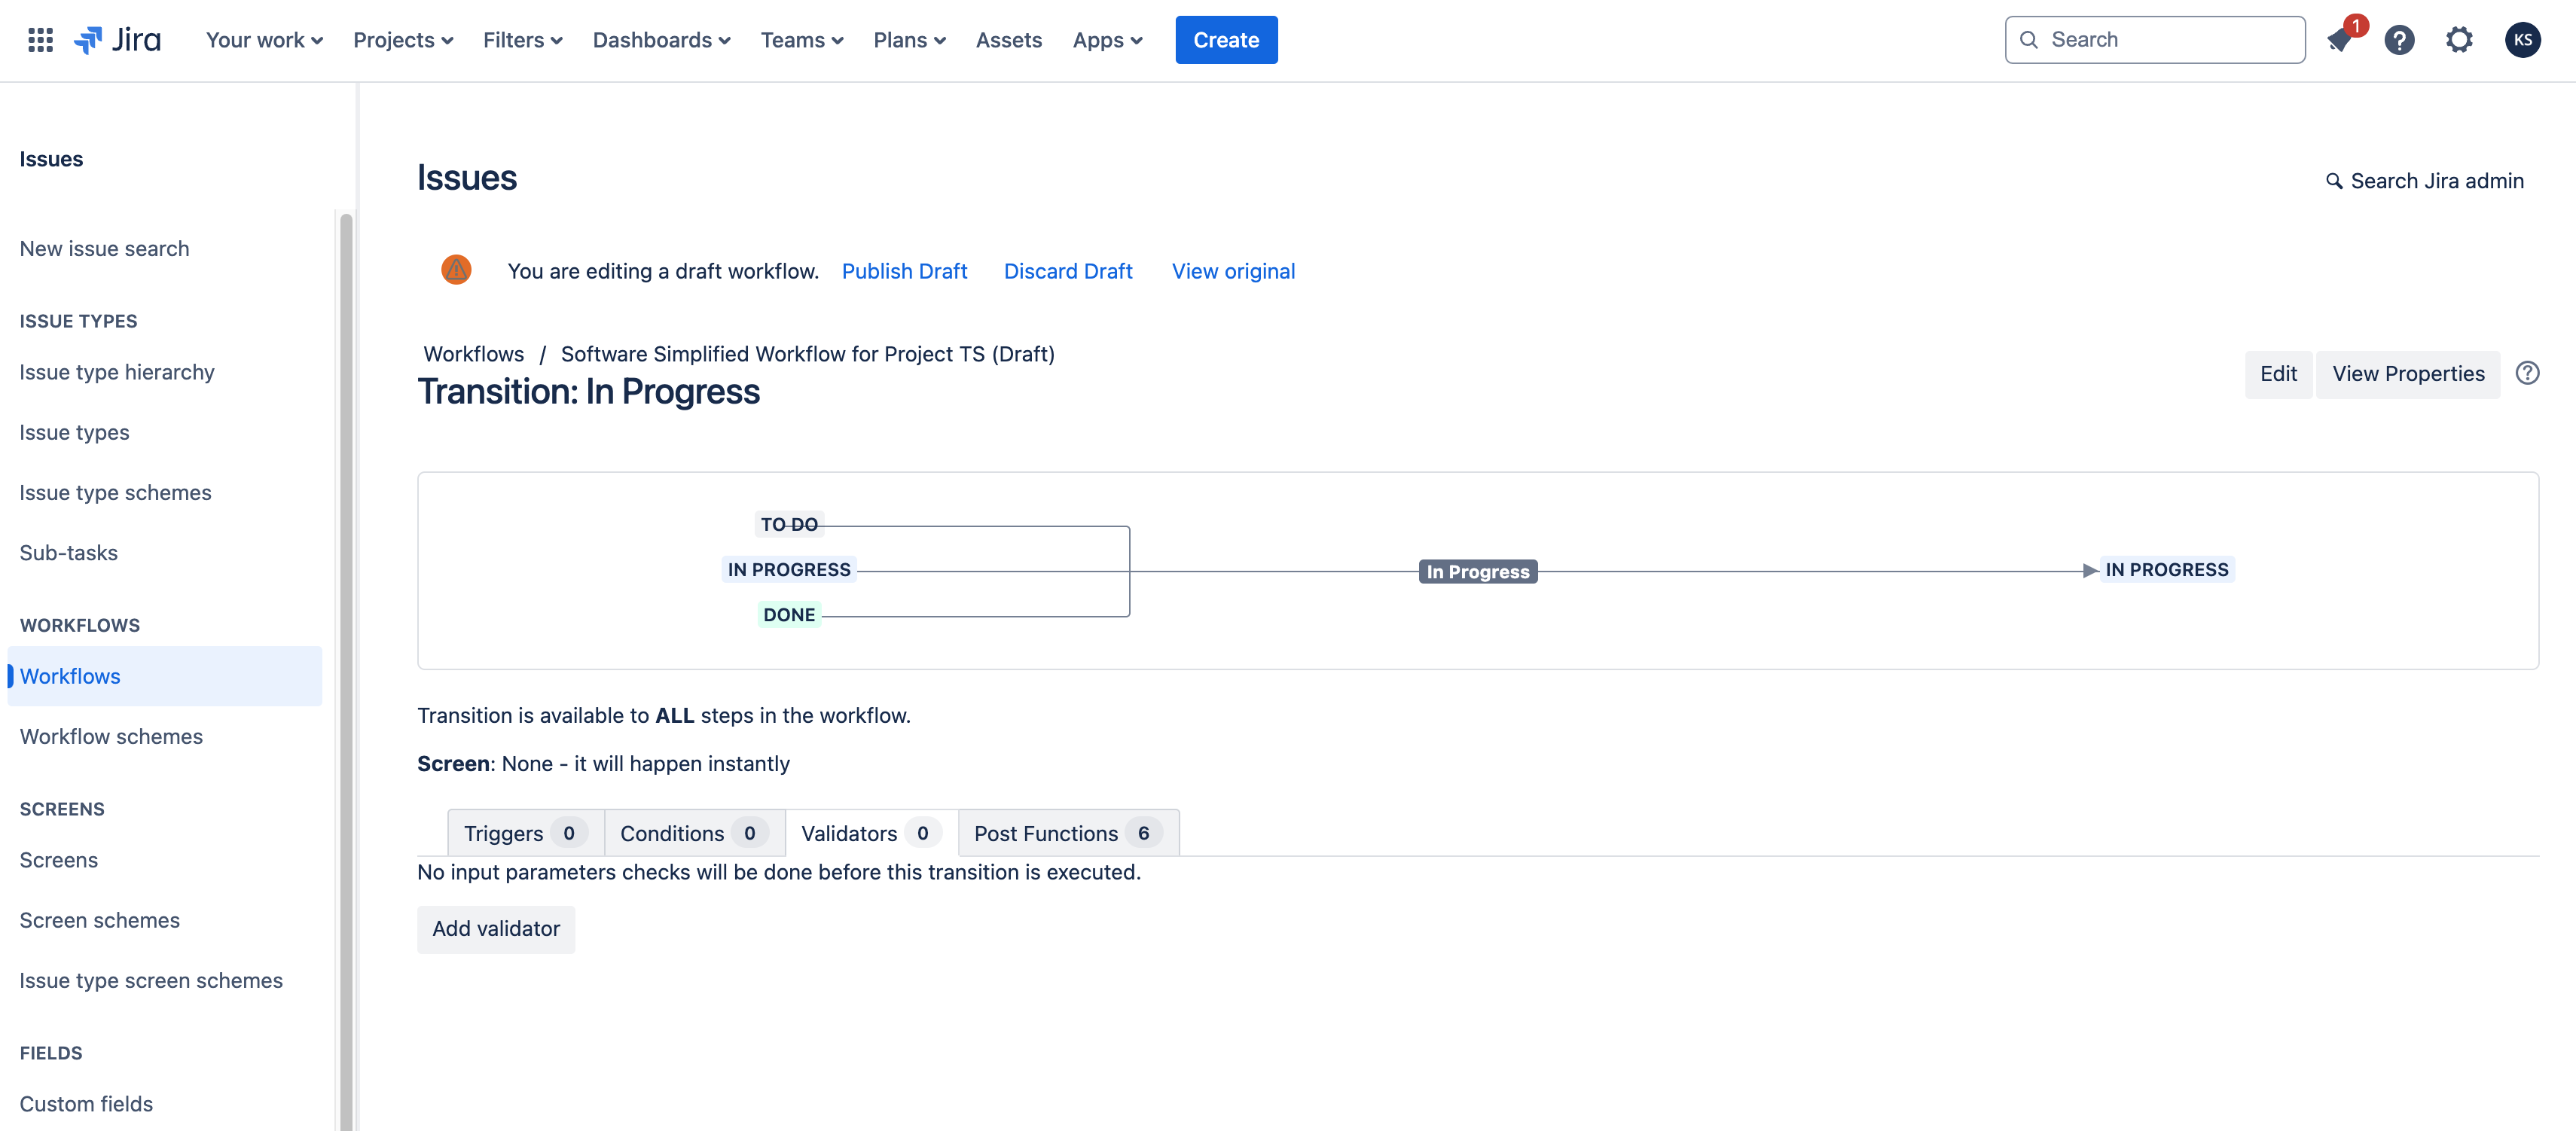Switch to the Post Functions tab

[1067, 833]
